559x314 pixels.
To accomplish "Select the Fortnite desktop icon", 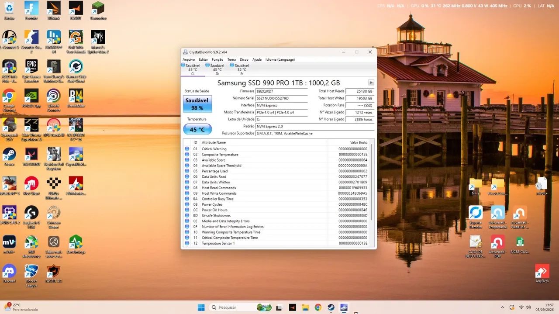I will point(31,11).
